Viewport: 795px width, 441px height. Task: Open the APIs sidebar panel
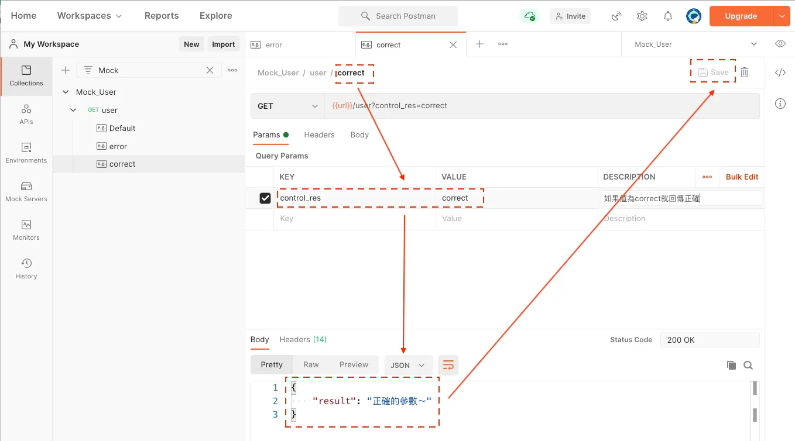[x=26, y=115]
